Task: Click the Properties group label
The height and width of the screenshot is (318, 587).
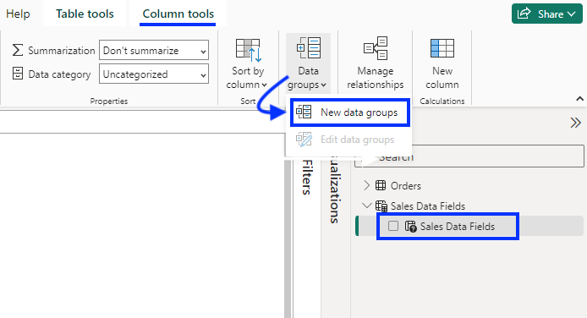Action: 109,101
